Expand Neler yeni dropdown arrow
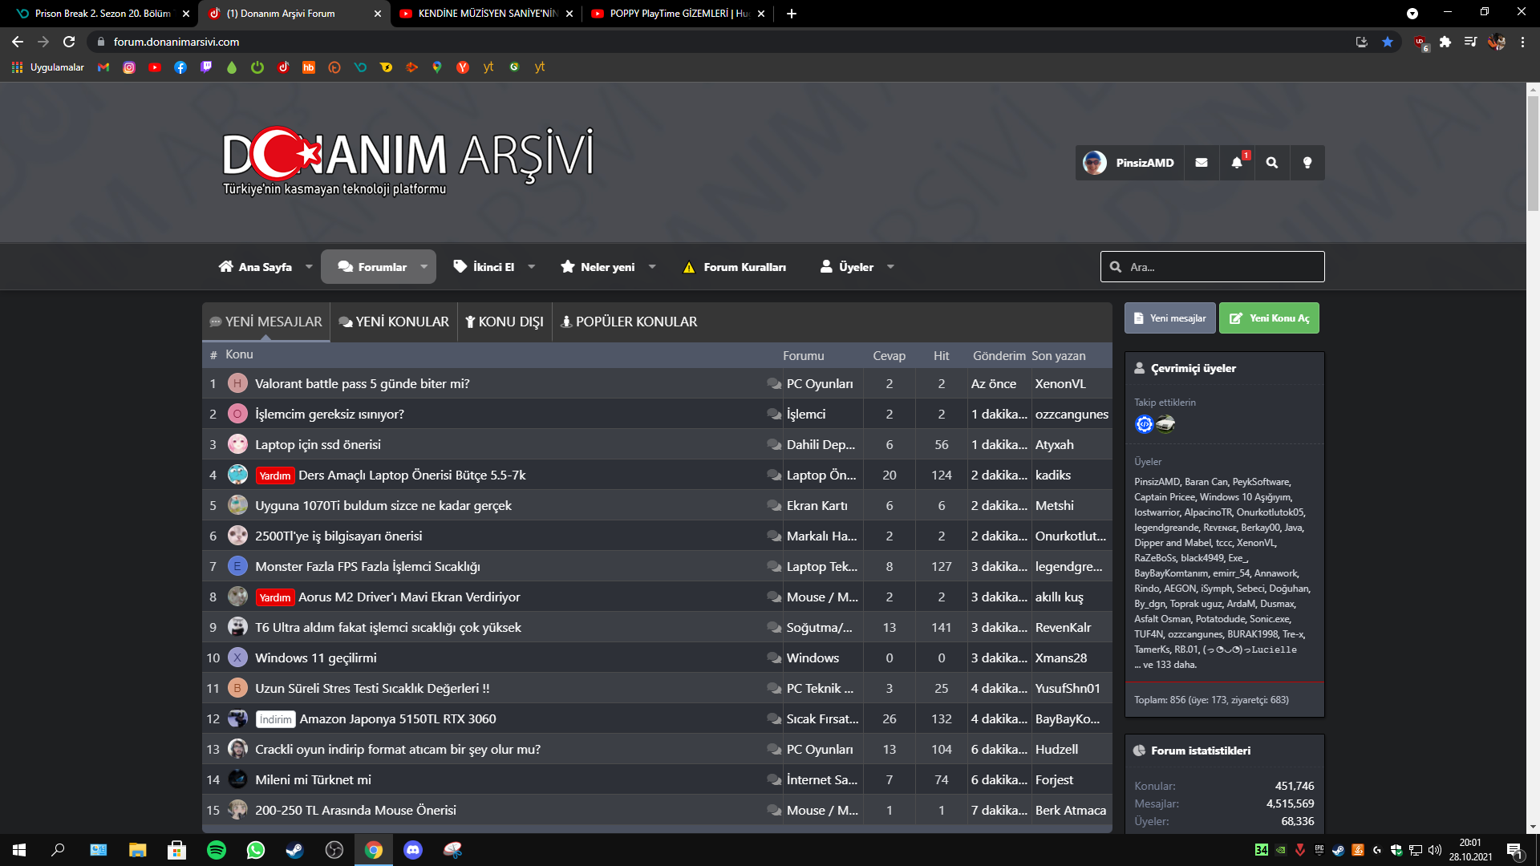Screen dimensions: 1540x866 (652, 267)
